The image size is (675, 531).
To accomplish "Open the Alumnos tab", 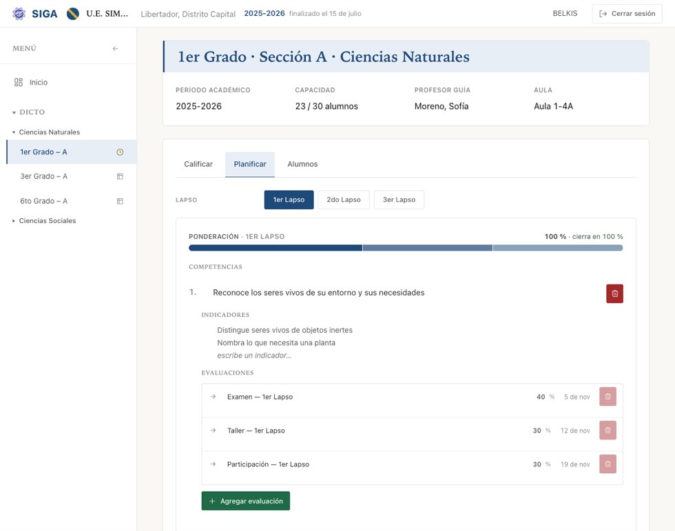I will tap(302, 164).
